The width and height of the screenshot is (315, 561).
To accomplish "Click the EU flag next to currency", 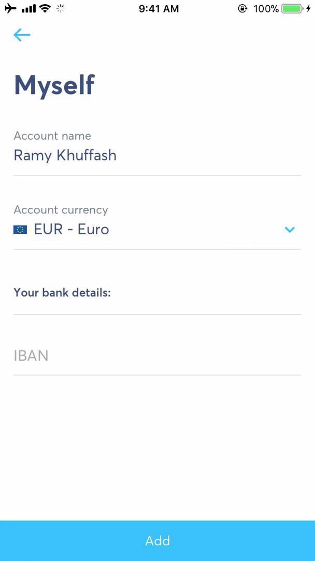I will [20, 229].
